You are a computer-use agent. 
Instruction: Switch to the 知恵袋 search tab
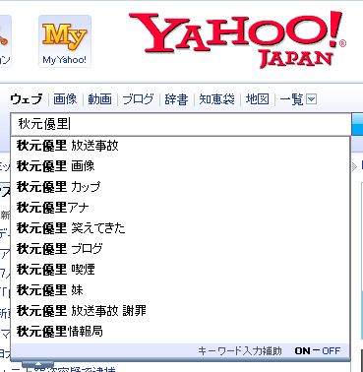pyautogui.click(x=216, y=98)
